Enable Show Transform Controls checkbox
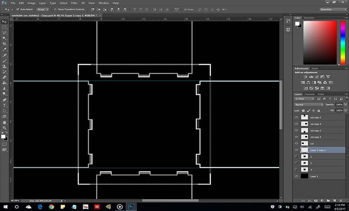Image resolution: width=349 pixels, height=211 pixels. (55, 9)
